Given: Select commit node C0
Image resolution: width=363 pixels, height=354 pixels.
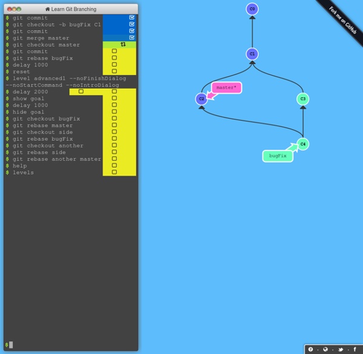Looking at the screenshot, I should click(252, 9).
